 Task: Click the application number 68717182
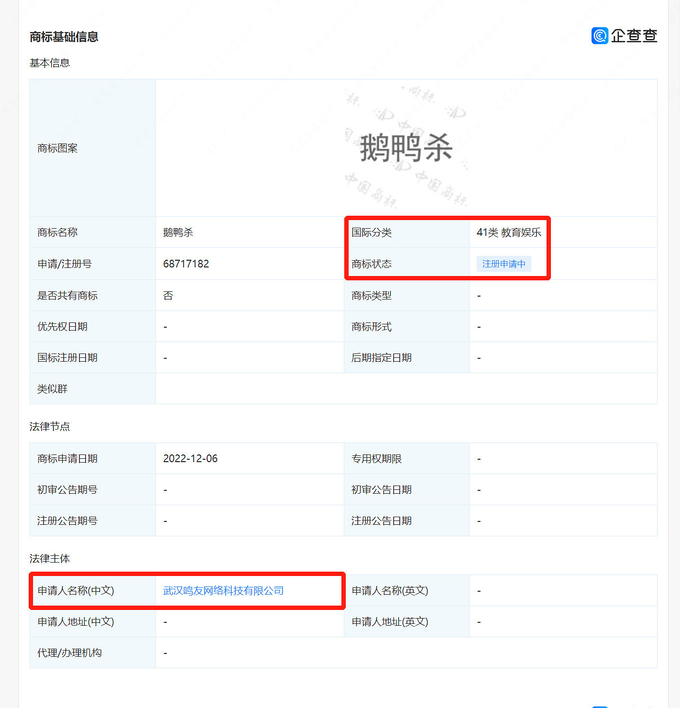tap(186, 264)
